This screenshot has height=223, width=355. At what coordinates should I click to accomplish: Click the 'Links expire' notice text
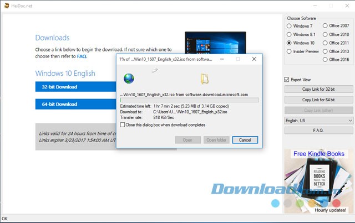pyautogui.click(x=78, y=141)
